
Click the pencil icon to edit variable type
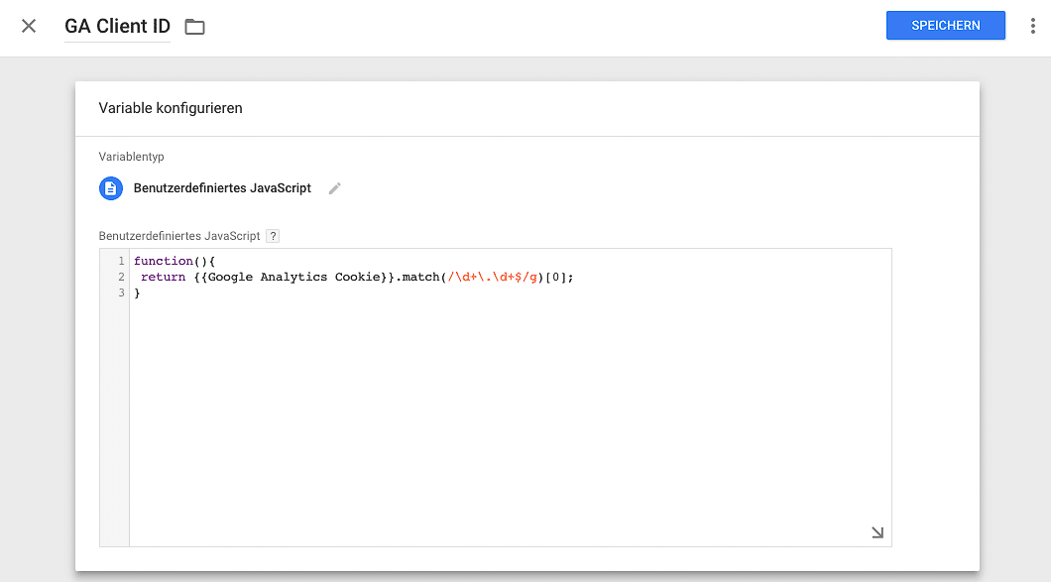point(334,188)
